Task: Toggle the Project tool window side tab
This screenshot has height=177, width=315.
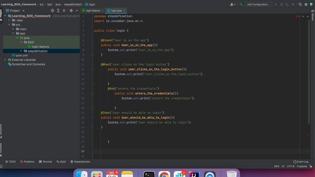Action: (1, 15)
